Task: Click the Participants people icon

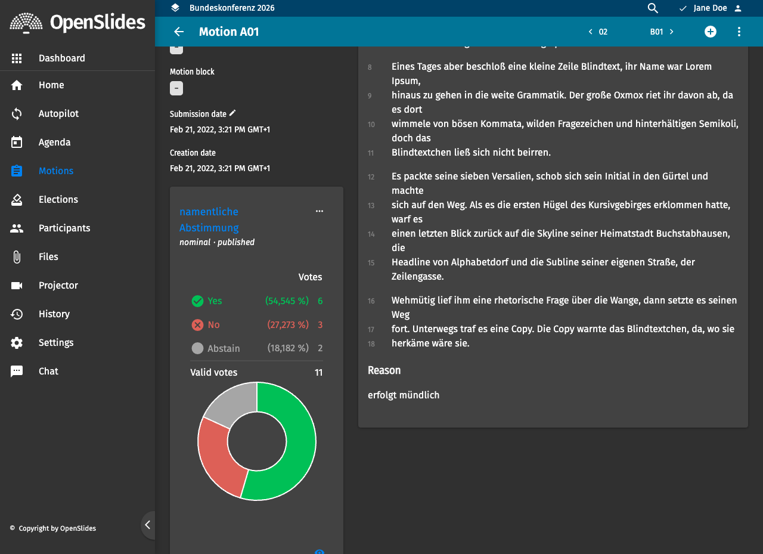Action: pyautogui.click(x=17, y=228)
